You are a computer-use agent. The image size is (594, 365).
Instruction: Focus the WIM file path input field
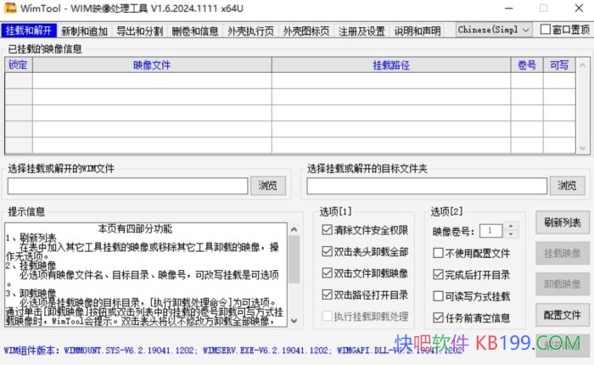tap(127, 186)
